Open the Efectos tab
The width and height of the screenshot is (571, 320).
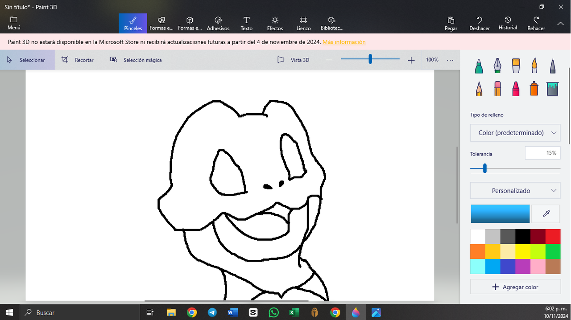[275, 24]
